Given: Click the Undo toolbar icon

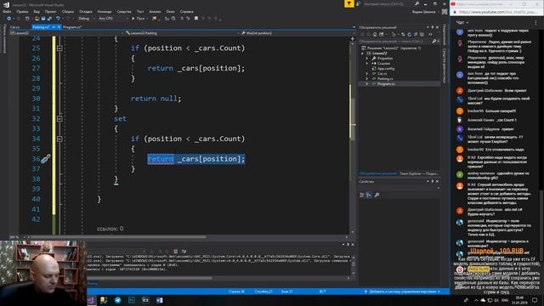Looking at the screenshot, I should click(58, 19).
